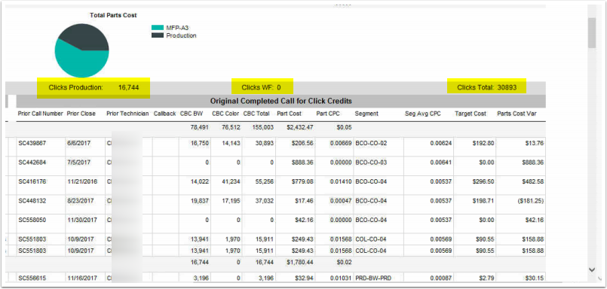
Task: Click the Clicks WF 0 label
Action: [x=262, y=87]
